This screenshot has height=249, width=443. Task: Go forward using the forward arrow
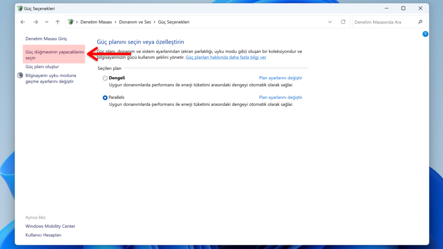[35, 22]
